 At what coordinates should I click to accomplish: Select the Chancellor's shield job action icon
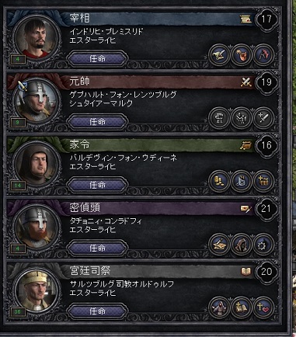click(x=241, y=55)
